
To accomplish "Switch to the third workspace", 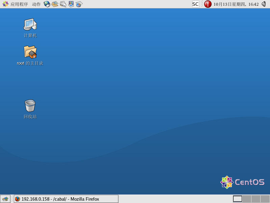I will 256,199.
